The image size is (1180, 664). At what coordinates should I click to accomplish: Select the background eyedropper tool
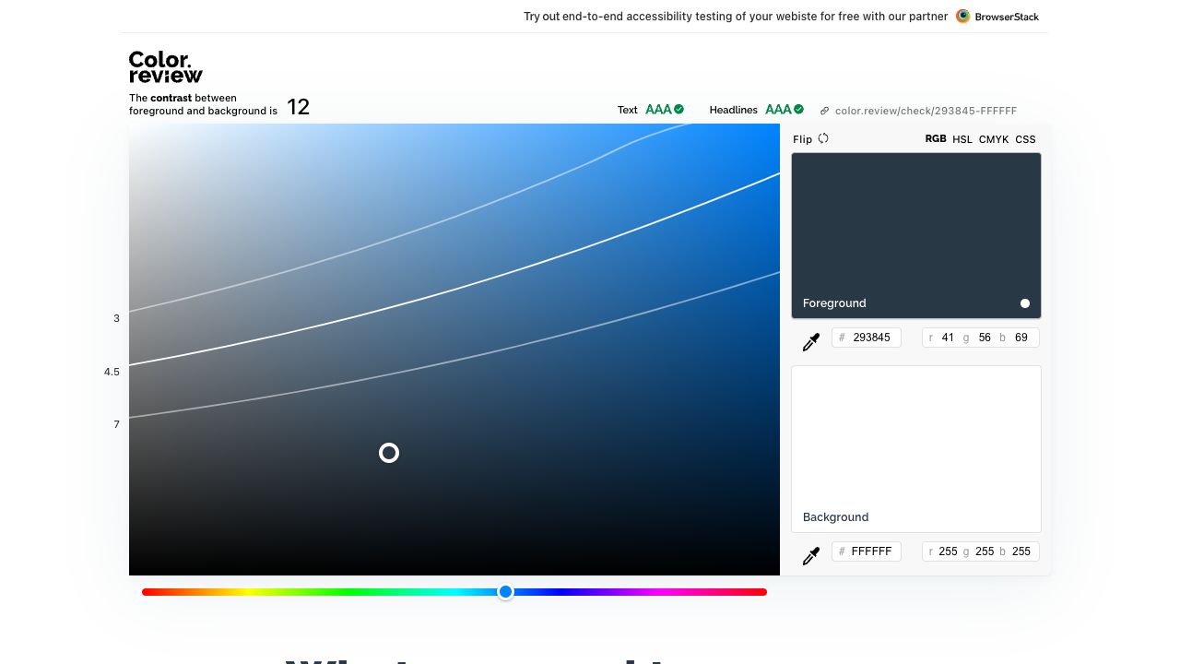click(811, 555)
